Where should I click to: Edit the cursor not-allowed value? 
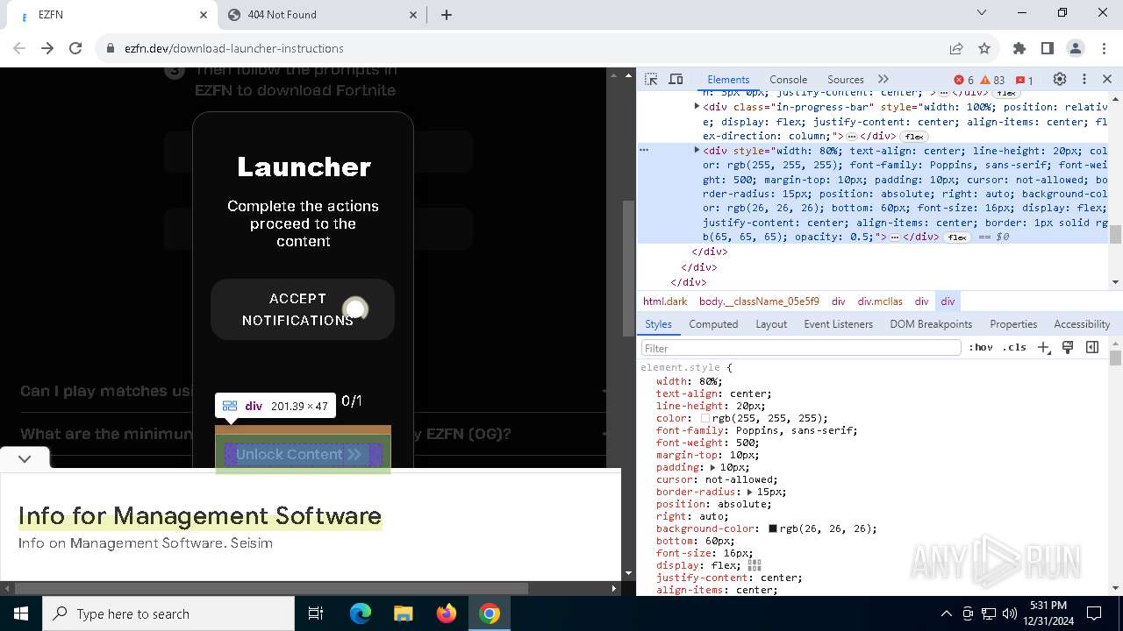pyautogui.click(x=740, y=479)
